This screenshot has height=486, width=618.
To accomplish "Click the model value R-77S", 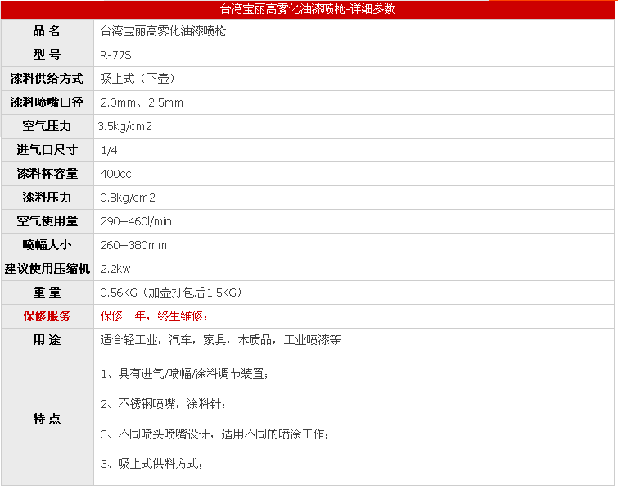I will (x=115, y=55).
